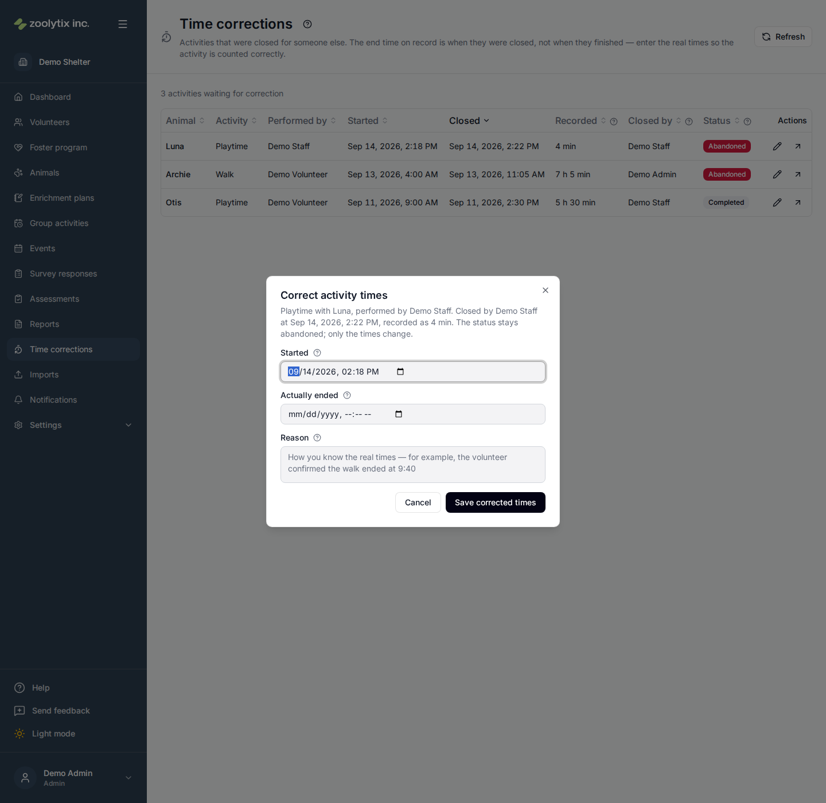This screenshot has height=803, width=826.
Task: Click into the Actually ended field
Action: click(x=413, y=414)
